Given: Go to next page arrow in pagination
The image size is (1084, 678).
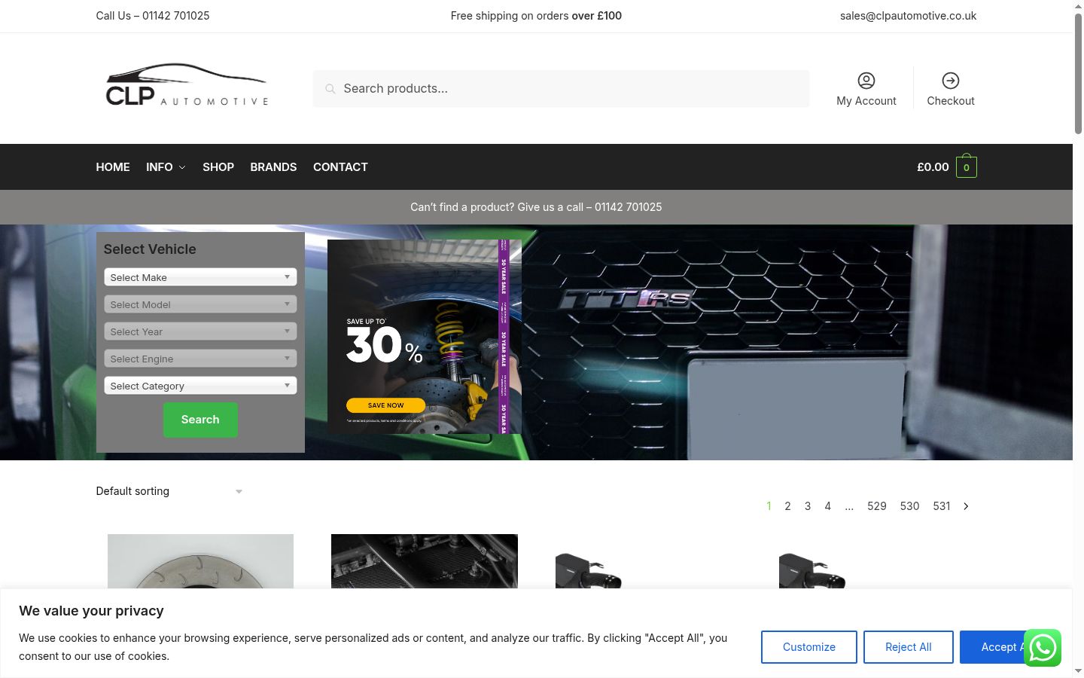Looking at the screenshot, I should tap(966, 506).
